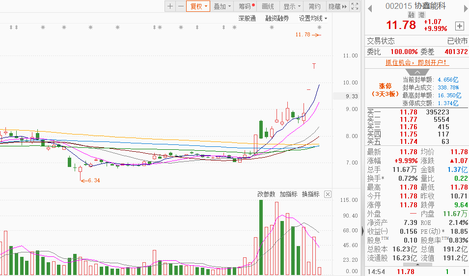Open the 显示 display options dropdown

[292, 6]
